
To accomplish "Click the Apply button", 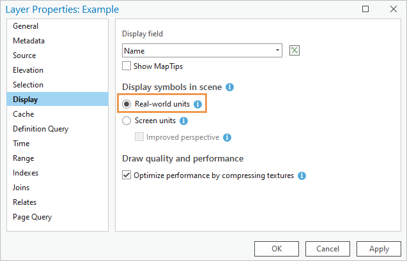I will coord(379,248).
